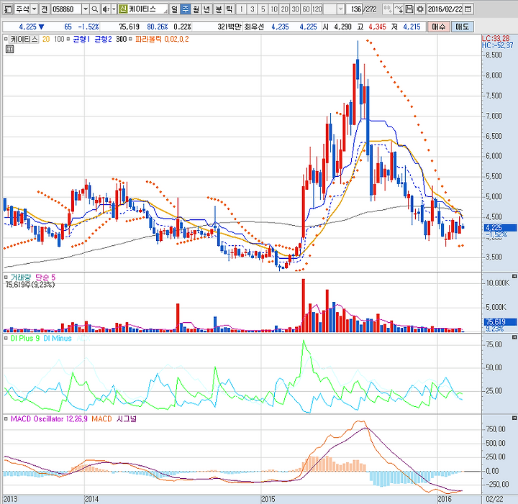Click the volume panel corner icon
This screenshot has height=504, width=518.
click(514, 276)
